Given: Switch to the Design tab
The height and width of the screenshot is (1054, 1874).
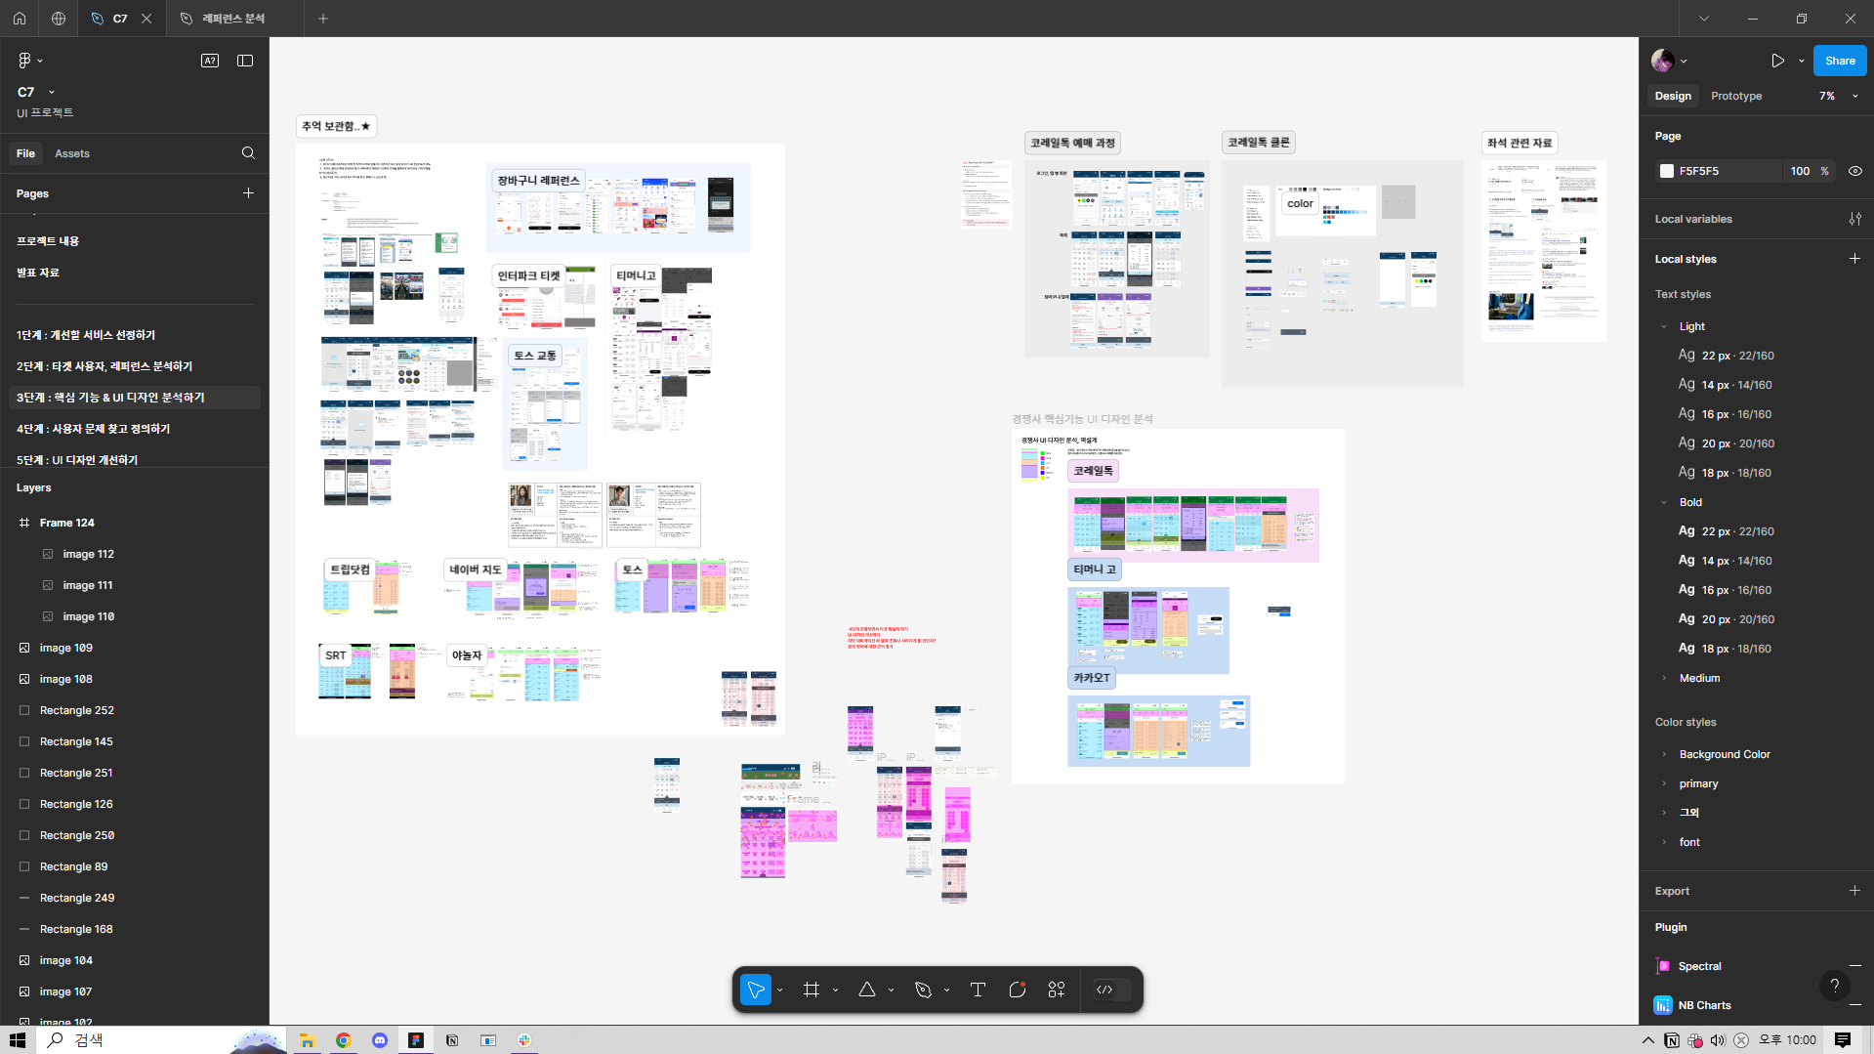Looking at the screenshot, I should [1673, 96].
